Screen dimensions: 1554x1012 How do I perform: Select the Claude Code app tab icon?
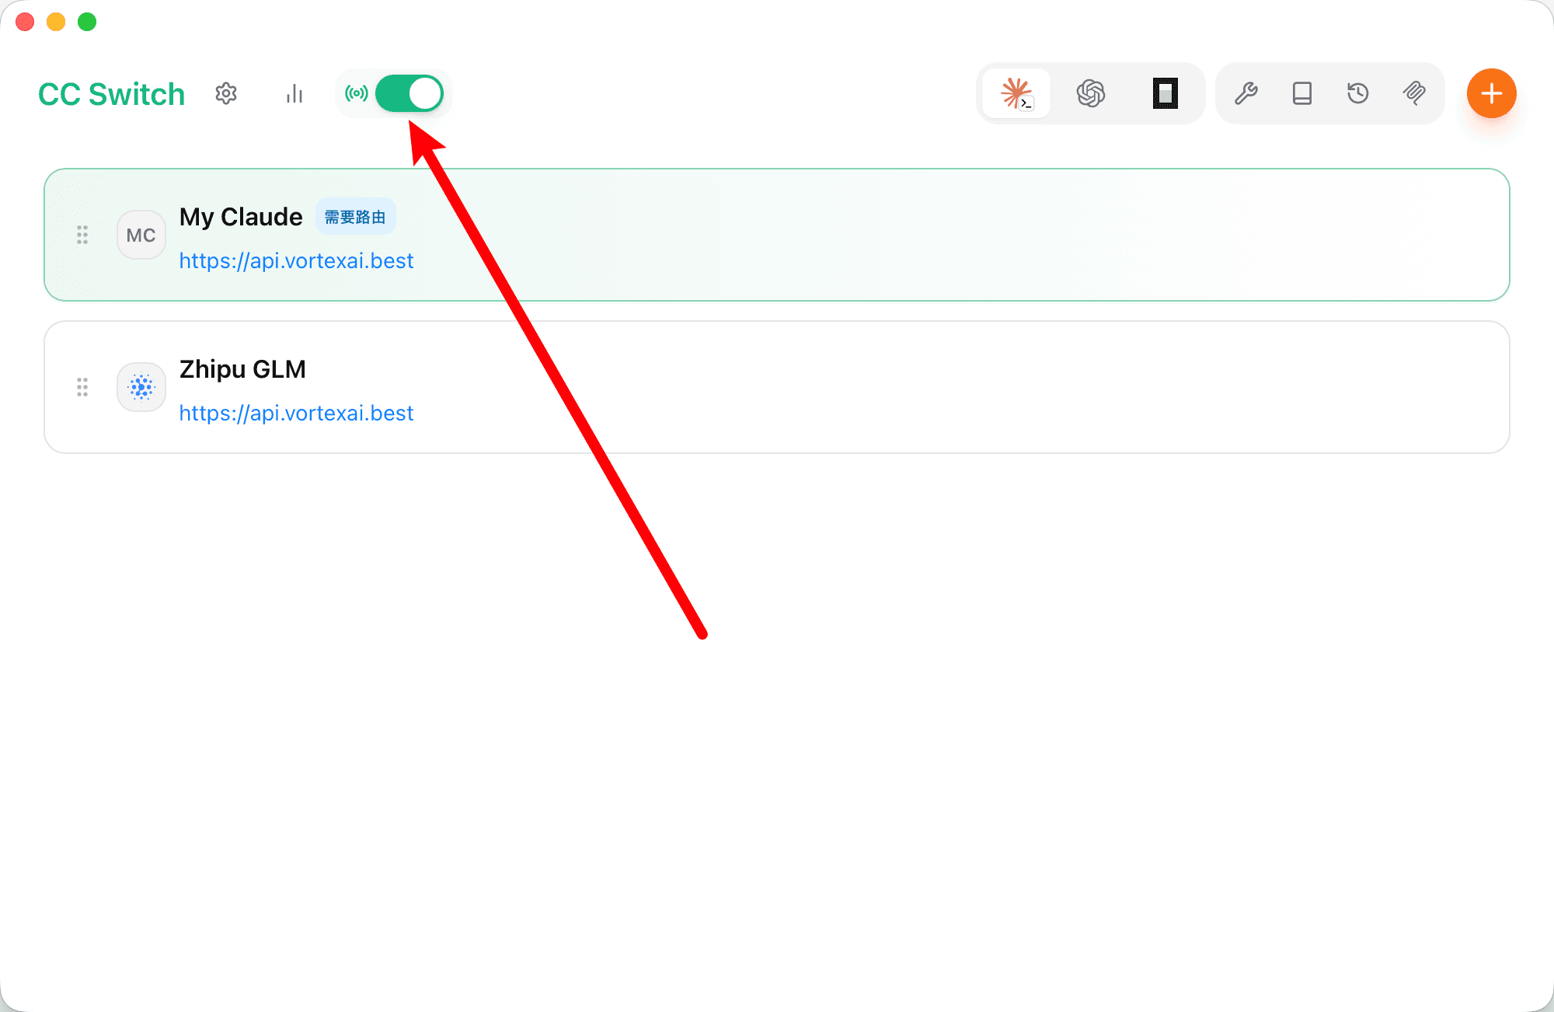[x=1016, y=93]
